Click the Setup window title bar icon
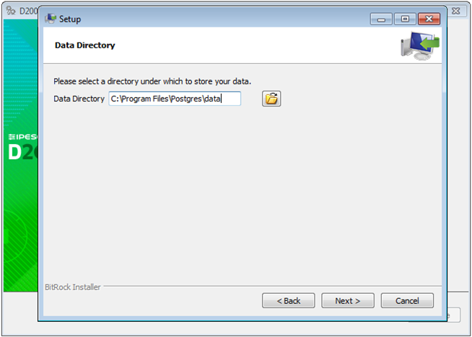 coord(51,19)
